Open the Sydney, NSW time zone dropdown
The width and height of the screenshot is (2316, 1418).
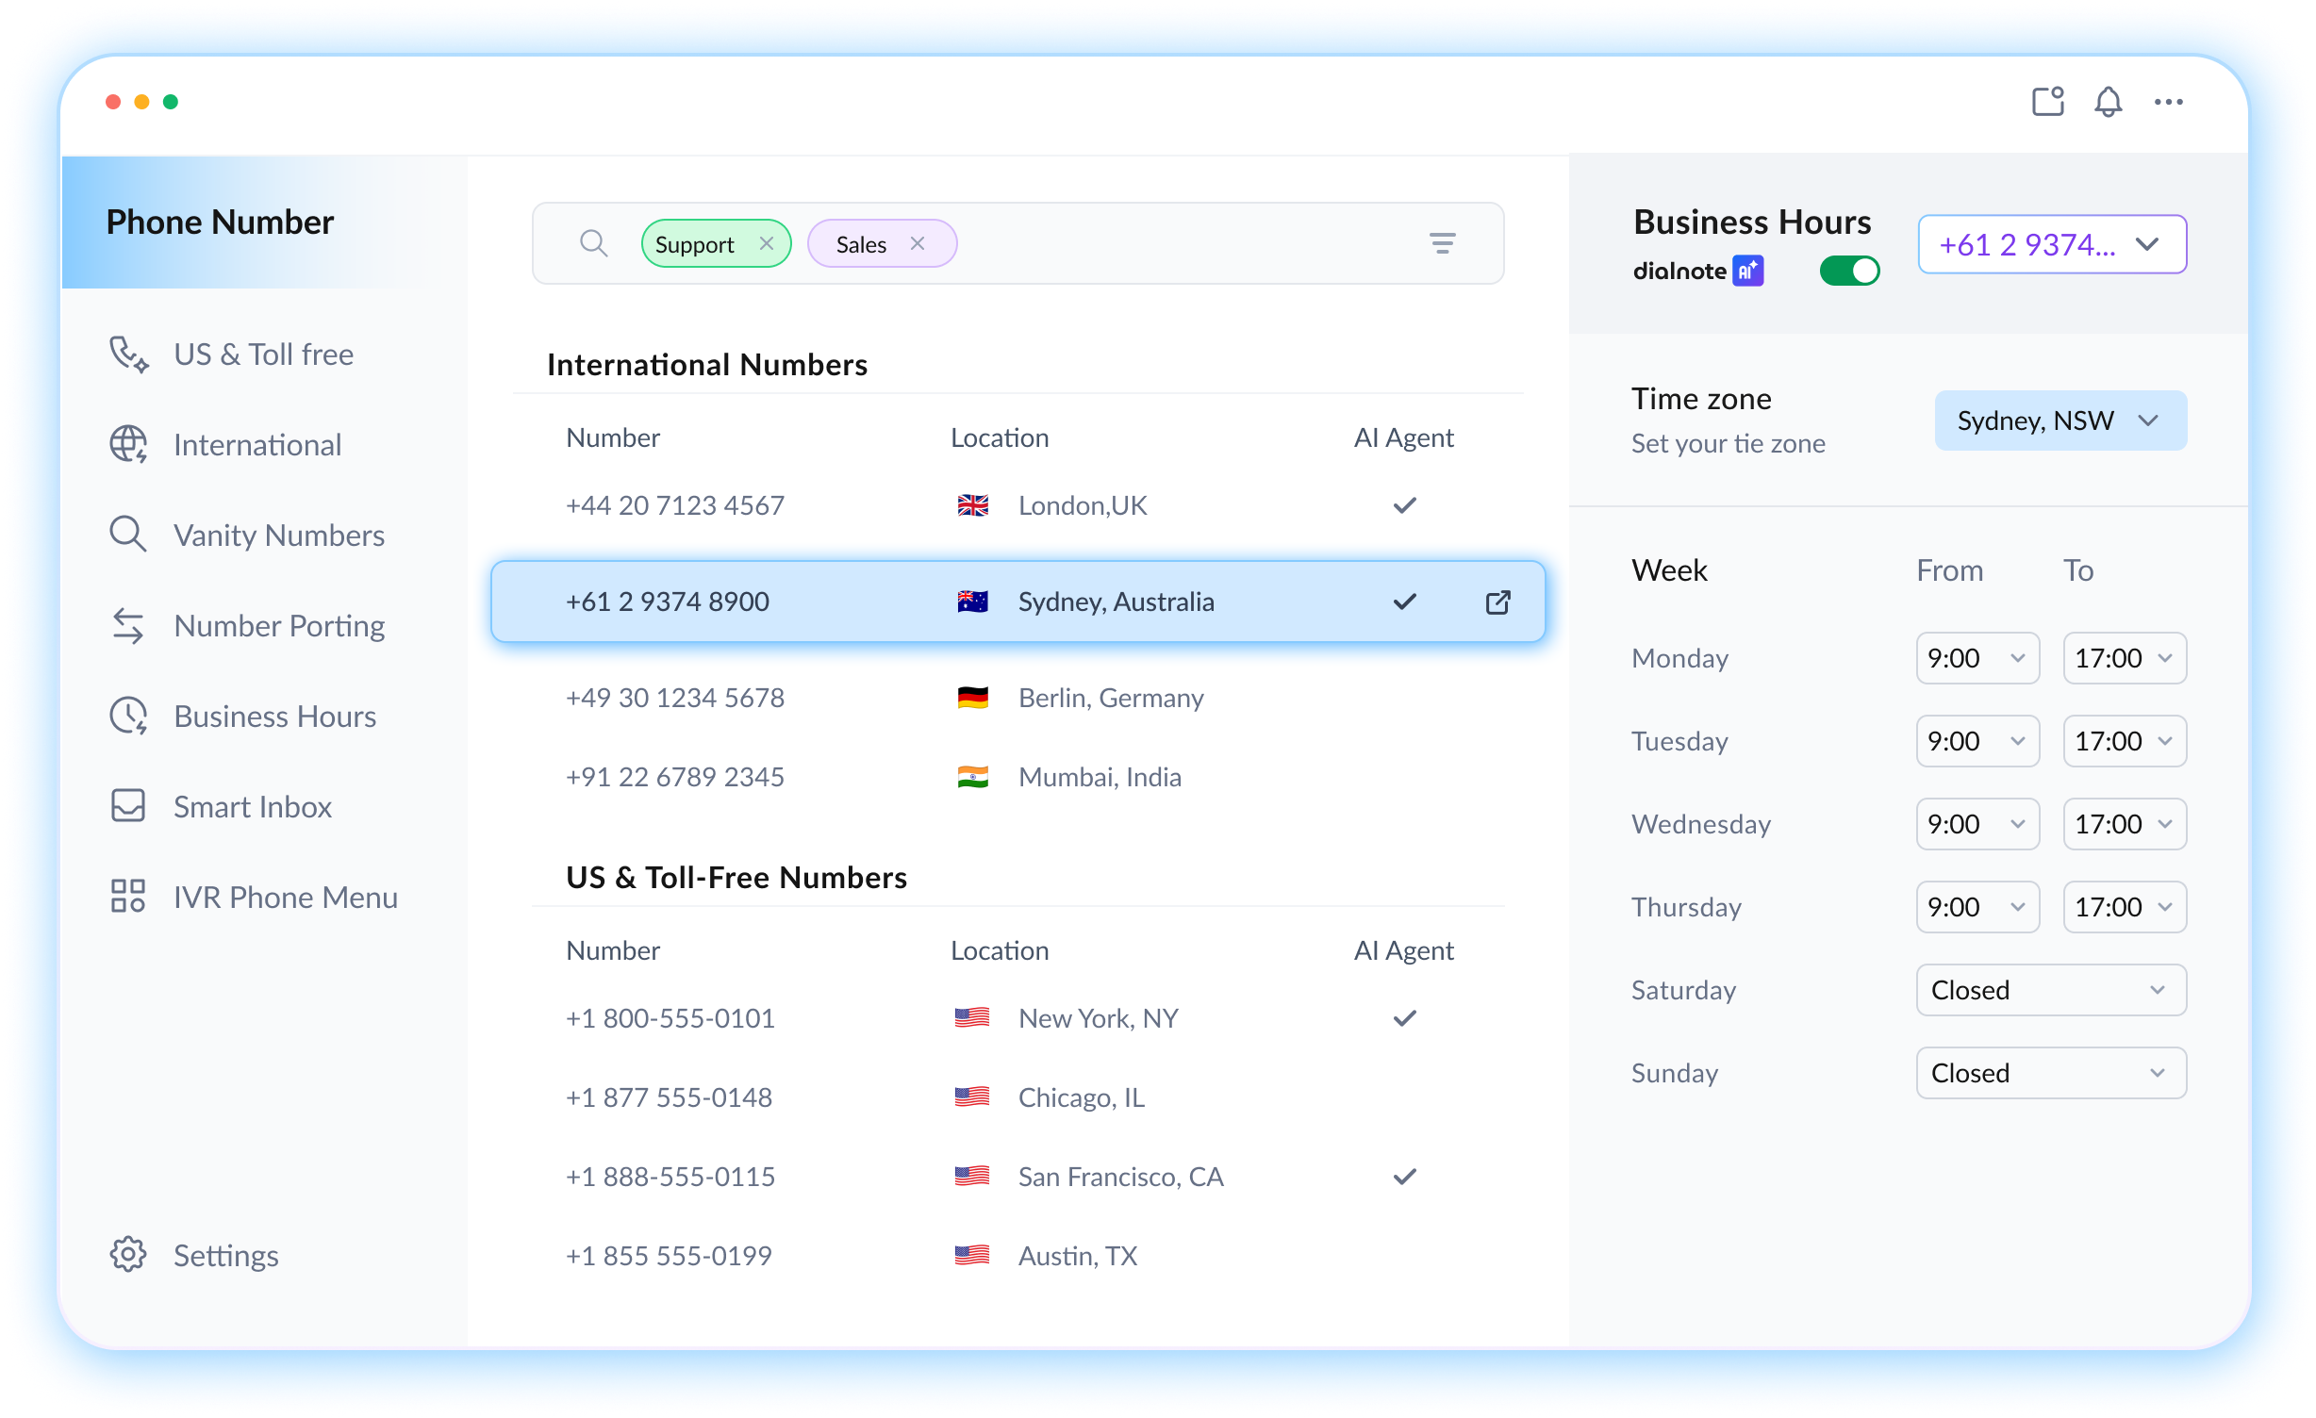2060,420
